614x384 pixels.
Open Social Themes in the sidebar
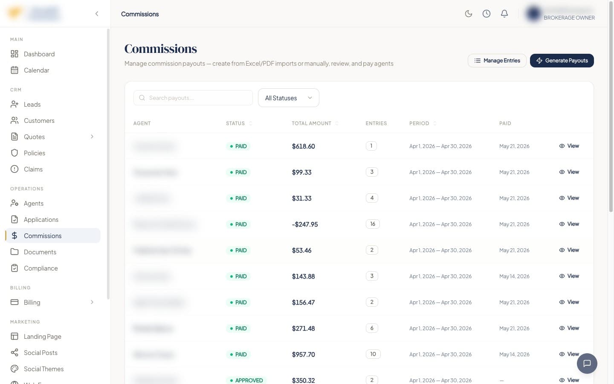point(53,369)
